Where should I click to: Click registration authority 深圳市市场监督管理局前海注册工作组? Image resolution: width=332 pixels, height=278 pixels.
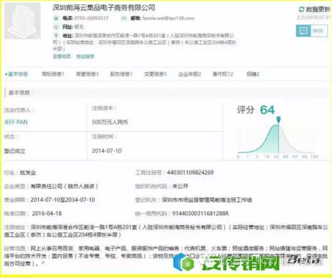(x=206, y=200)
